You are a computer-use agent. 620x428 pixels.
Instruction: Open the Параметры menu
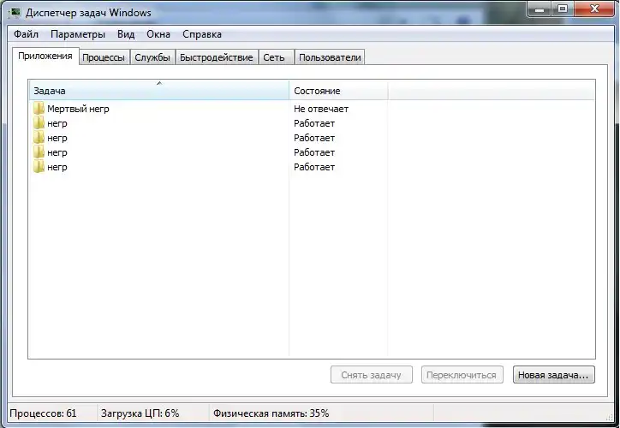[x=78, y=34]
